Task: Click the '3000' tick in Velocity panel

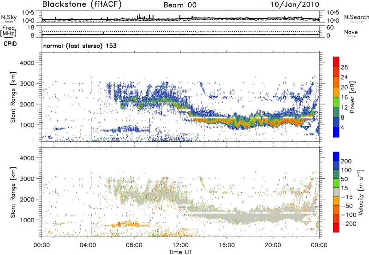Action: point(27,179)
